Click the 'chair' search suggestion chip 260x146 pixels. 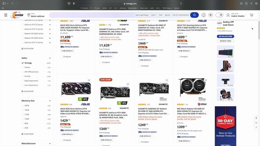pos(160,15)
